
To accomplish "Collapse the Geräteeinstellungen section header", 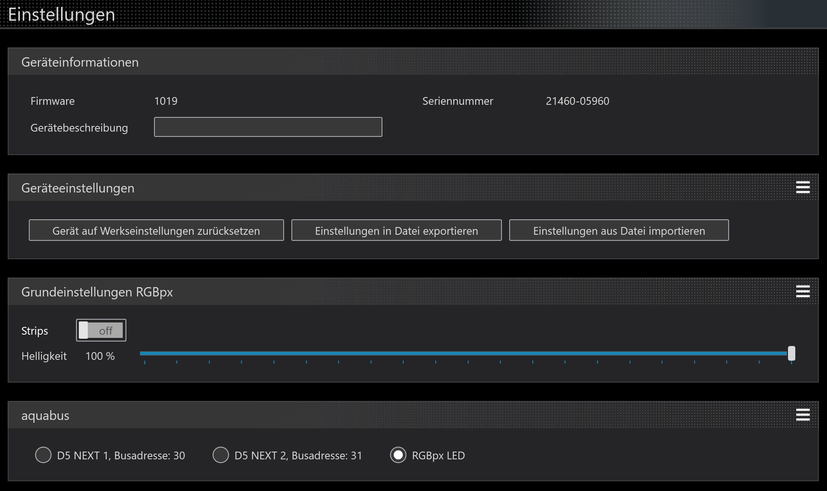I will [x=78, y=188].
